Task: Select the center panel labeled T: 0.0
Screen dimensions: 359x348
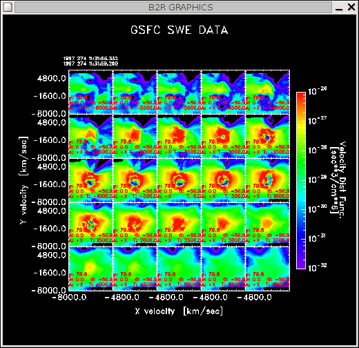Action: 179,180
